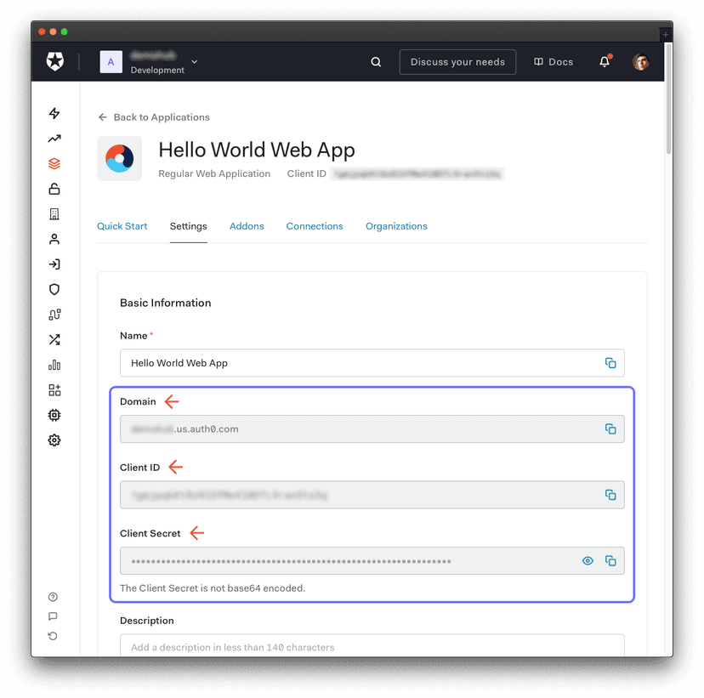
Task: Copy the Domain value
Action: [610, 428]
